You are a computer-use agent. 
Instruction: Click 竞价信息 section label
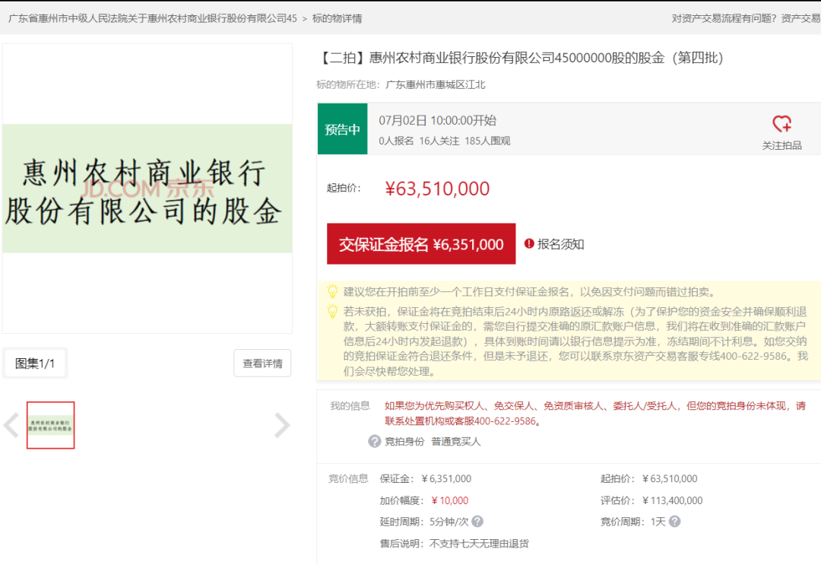tap(348, 478)
